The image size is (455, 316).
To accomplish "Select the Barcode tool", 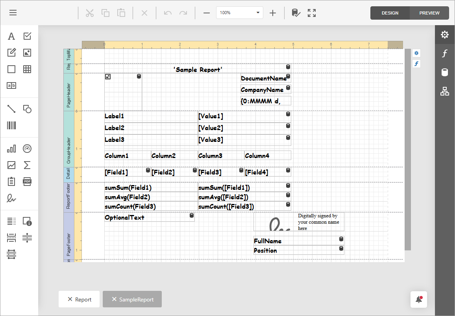I will (11, 125).
